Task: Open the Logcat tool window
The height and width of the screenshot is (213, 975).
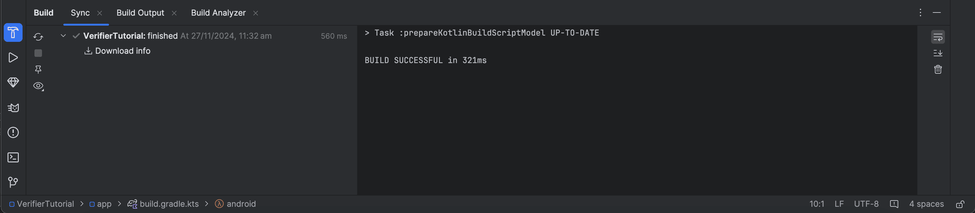Action: pos(13,108)
